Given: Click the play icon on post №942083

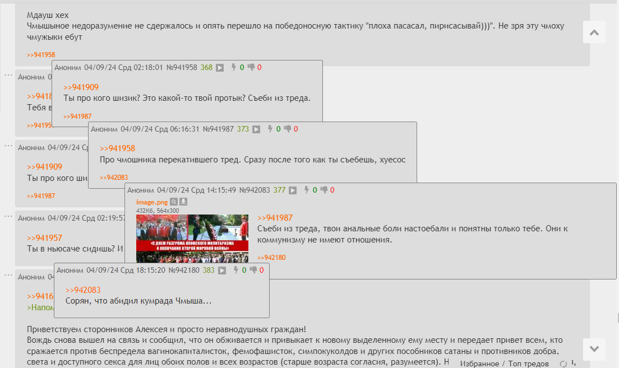Looking at the screenshot, I should [x=293, y=190].
